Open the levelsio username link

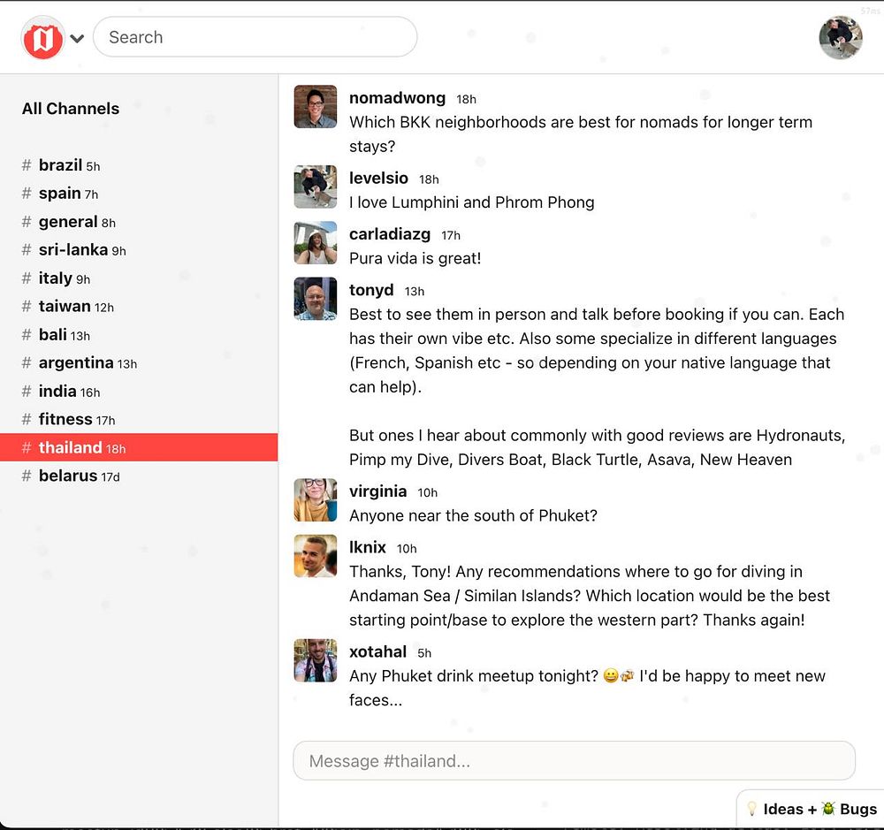tap(378, 179)
